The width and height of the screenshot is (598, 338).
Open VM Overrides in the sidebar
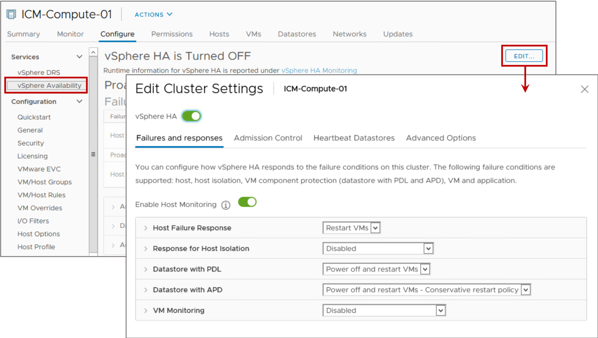[40, 208]
